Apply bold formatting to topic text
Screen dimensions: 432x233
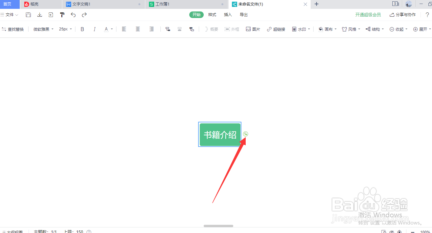tap(82, 29)
